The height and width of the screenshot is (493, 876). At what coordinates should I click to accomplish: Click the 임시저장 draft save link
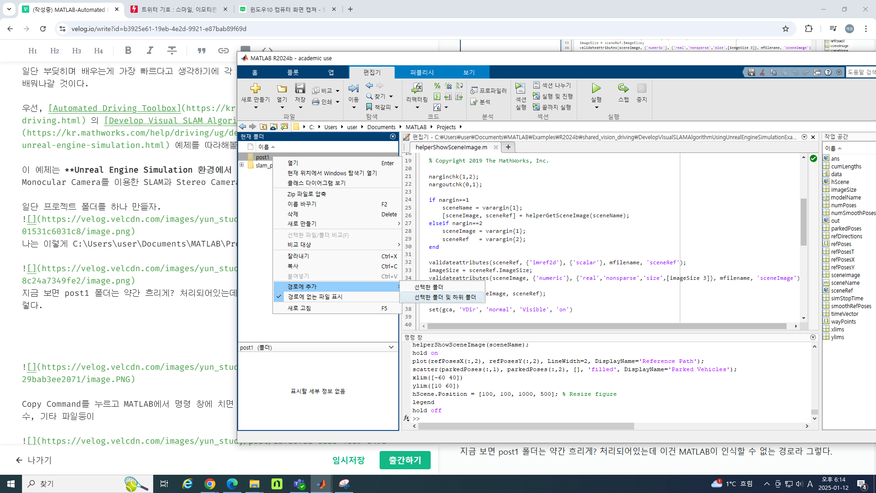(349, 460)
